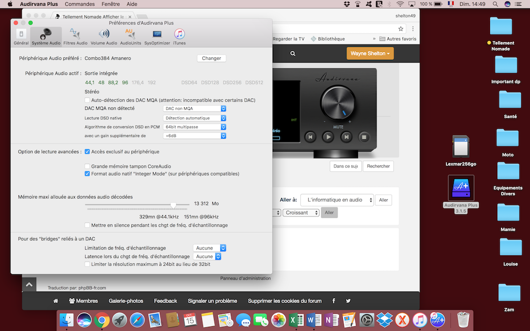Open Photos app from the Dock
The height and width of the screenshot is (331, 530).
279,319
